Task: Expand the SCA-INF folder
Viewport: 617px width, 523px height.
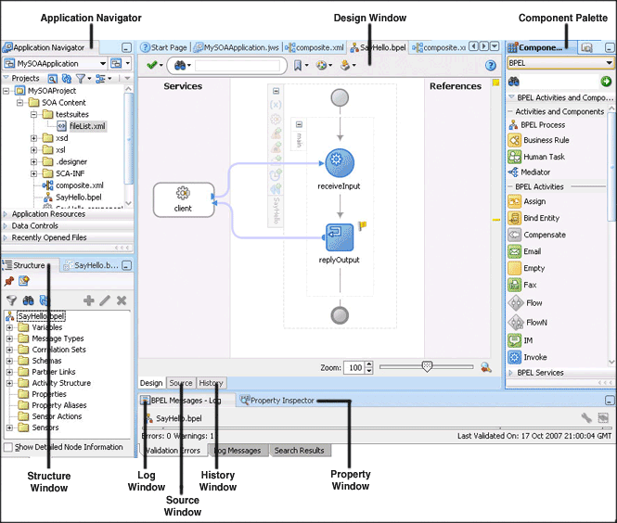Action: coord(33,173)
